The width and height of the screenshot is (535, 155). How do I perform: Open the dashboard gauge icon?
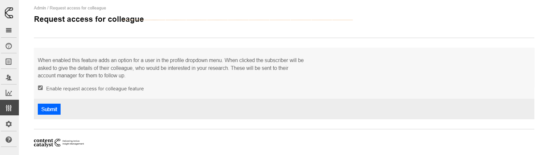(9, 46)
